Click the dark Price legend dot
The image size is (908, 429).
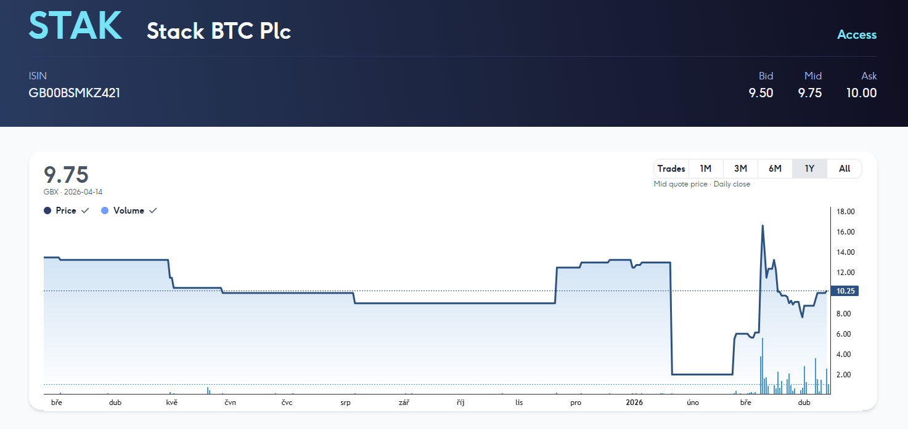(47, 210)
